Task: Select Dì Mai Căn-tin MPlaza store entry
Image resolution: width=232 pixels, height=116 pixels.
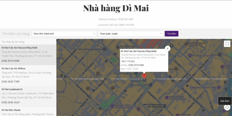Action: 28,76
